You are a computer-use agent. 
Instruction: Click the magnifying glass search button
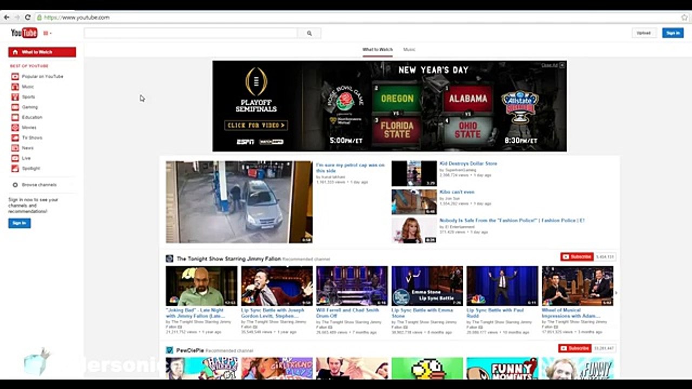click(309, 33)
